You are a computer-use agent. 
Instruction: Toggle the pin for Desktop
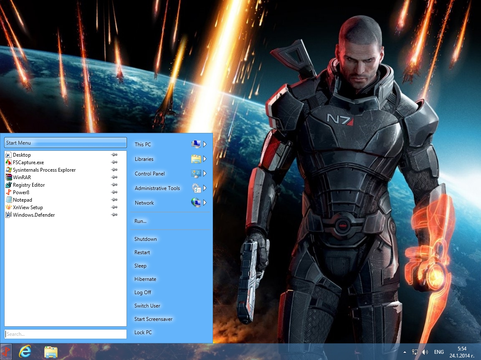114,155
